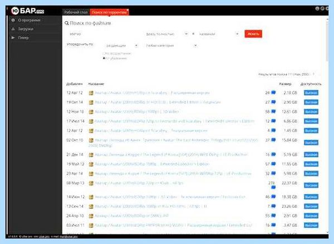
Task: Open the Любая категория dropdown
Action: coord(171,46)
